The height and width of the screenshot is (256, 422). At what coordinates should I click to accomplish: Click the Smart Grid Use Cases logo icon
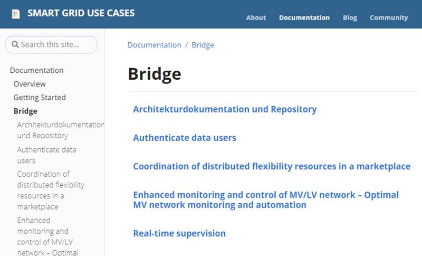click(16, 14)
